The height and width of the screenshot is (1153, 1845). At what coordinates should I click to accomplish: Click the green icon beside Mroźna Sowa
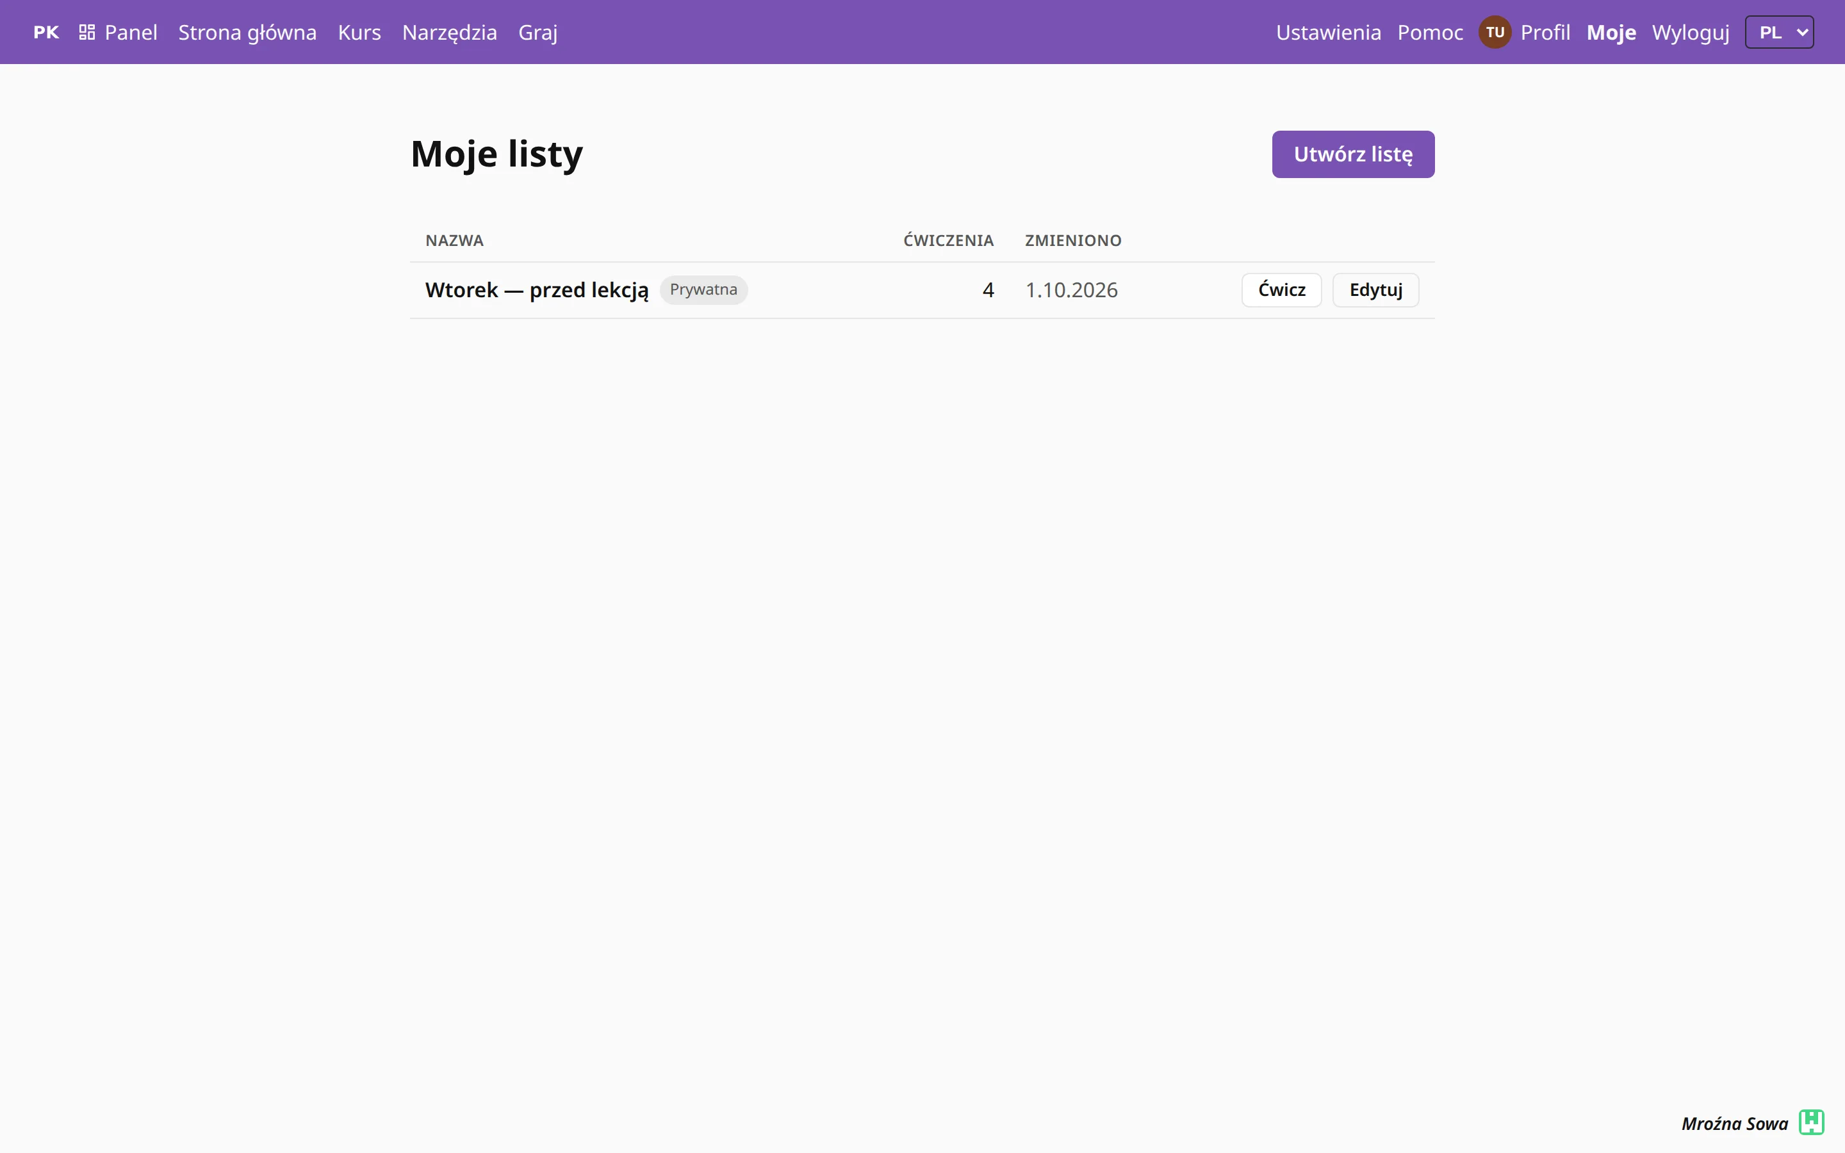(x=1812, y=1122)
